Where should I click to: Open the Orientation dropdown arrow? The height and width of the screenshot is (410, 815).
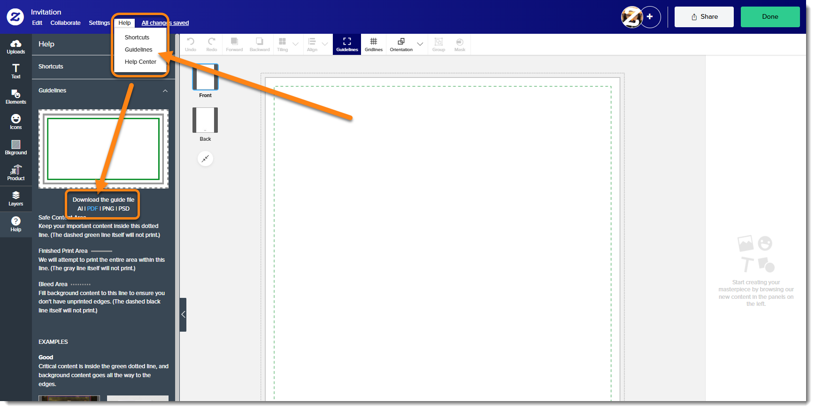[420, 44]
